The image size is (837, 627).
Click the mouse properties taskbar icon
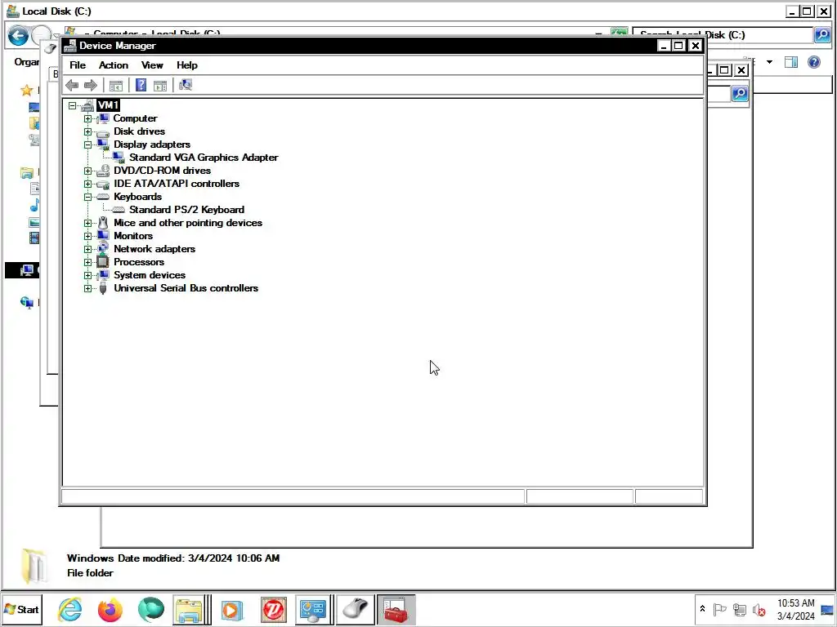[356, 610]
